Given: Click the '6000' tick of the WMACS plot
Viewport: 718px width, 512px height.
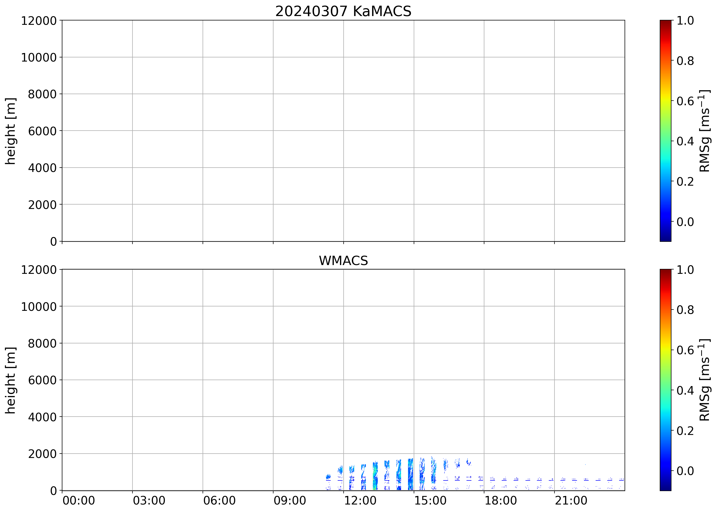Looking at the screenshot, I should coord(42,380).
